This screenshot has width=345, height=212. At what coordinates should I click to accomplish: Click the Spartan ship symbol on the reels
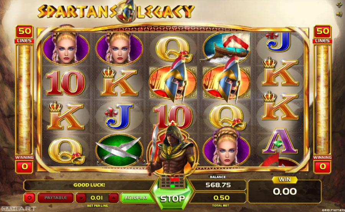[226, 48]
